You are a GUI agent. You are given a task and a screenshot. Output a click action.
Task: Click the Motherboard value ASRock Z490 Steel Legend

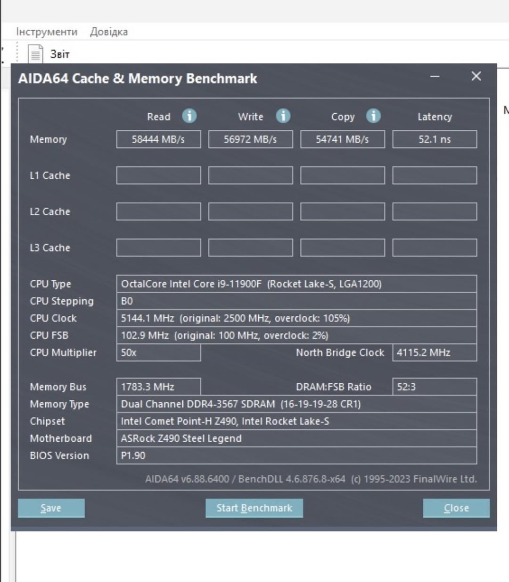(x=296, y=438)
